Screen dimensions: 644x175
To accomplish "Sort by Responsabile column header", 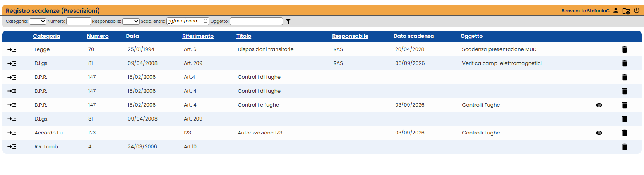I will pyautogui.click(x=350, y=36).
